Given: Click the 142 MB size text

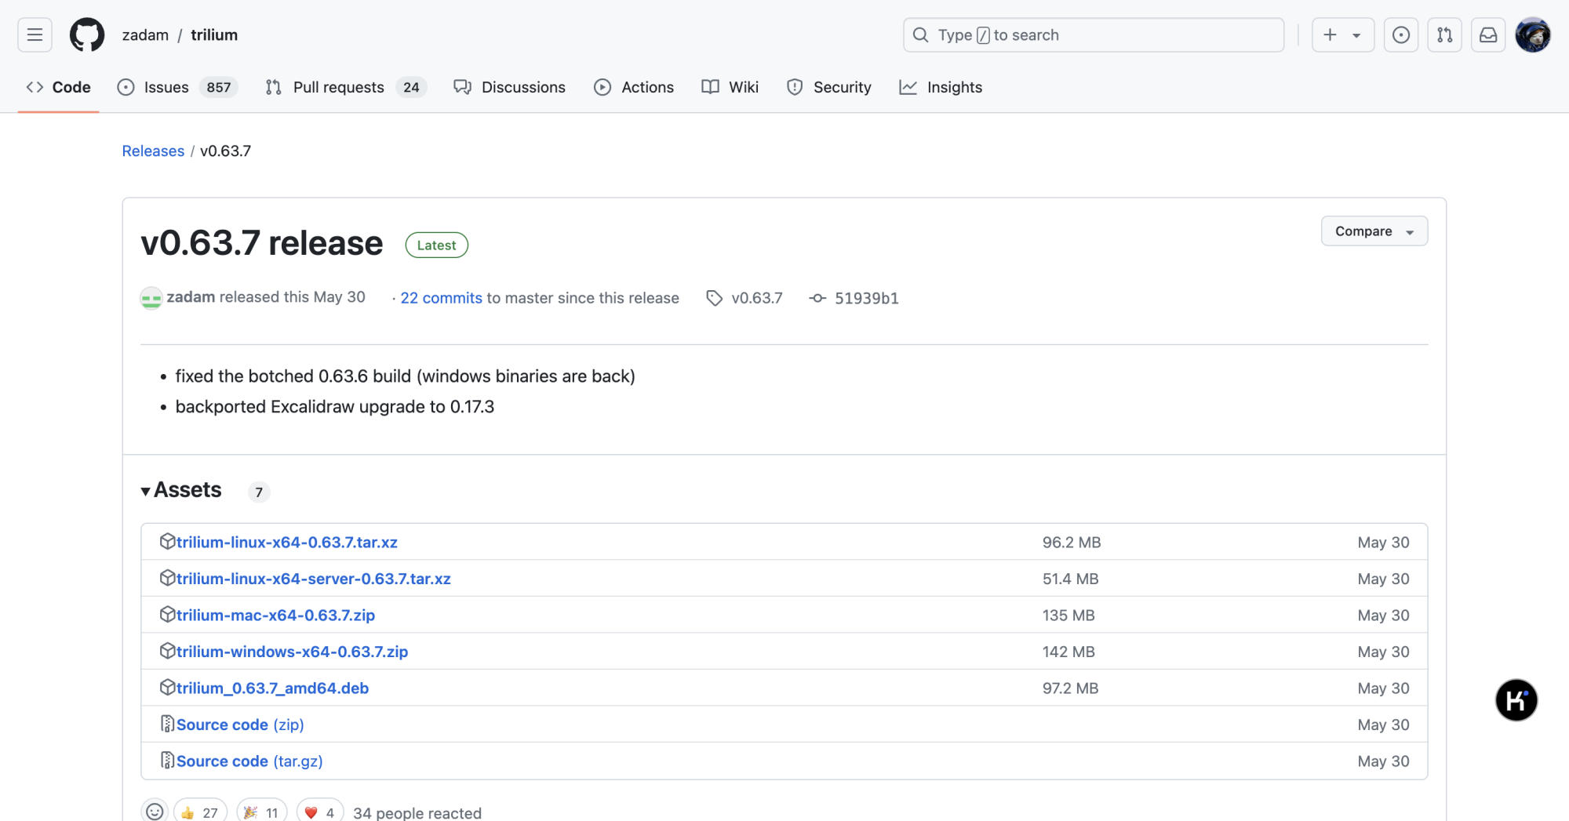Looking at the screenshot, I should point(1068,652).
